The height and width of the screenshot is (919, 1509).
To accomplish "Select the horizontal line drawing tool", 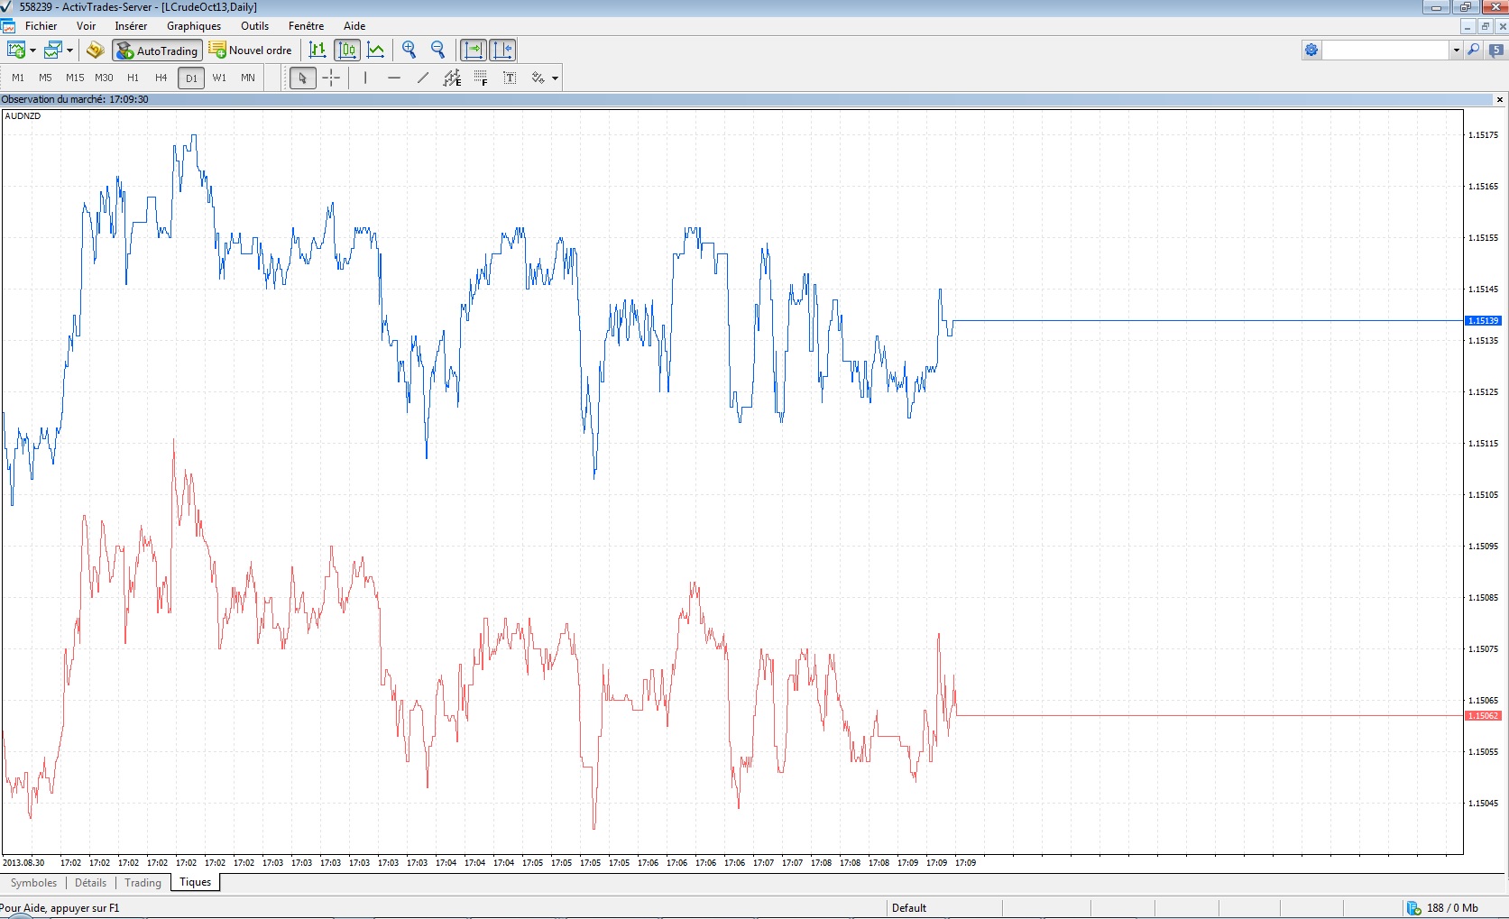I will click(394, 78).
